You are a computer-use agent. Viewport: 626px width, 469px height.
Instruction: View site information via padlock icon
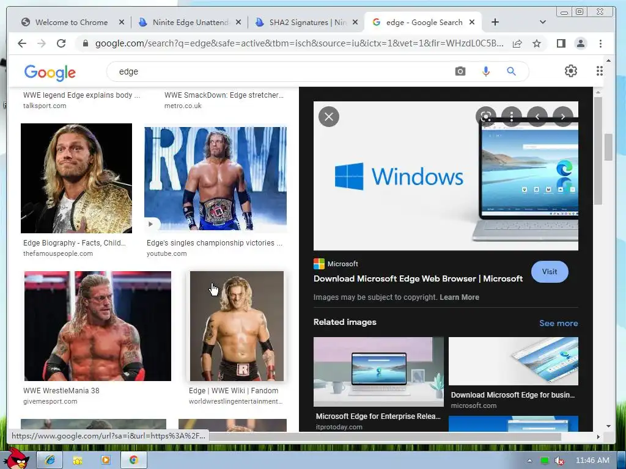(x=85, y=43)
